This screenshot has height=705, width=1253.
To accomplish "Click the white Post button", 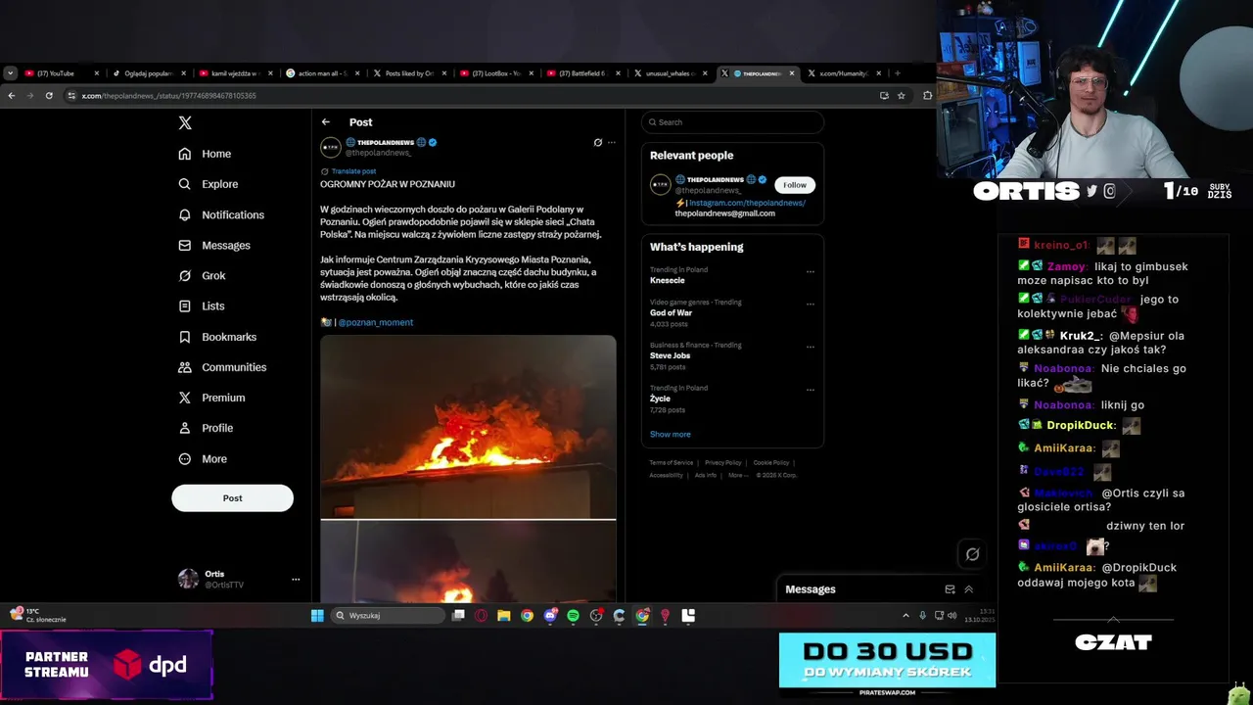I will point(232,497).
